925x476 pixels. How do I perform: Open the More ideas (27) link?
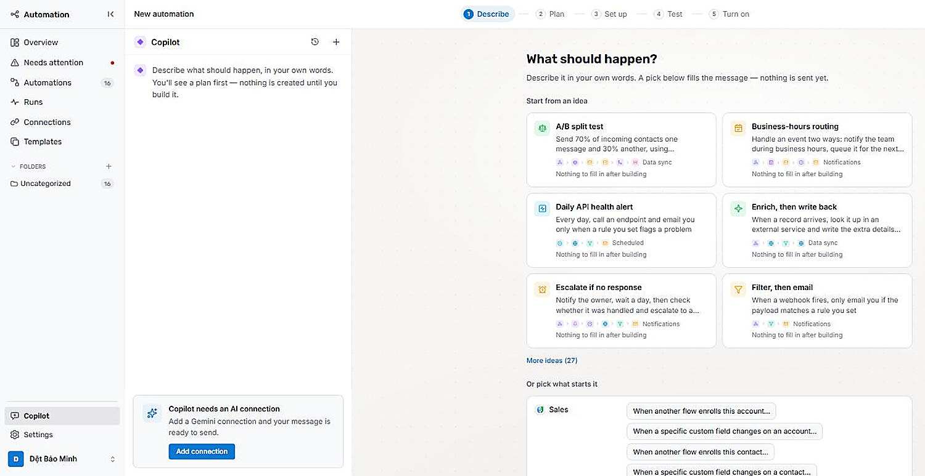pos(551,360)
